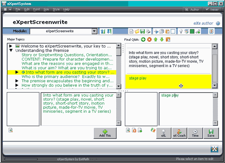The width and height of the screenshot is (225, 163).
Task: Click the add image green plus page icon
Action: (x=140, y=130)
